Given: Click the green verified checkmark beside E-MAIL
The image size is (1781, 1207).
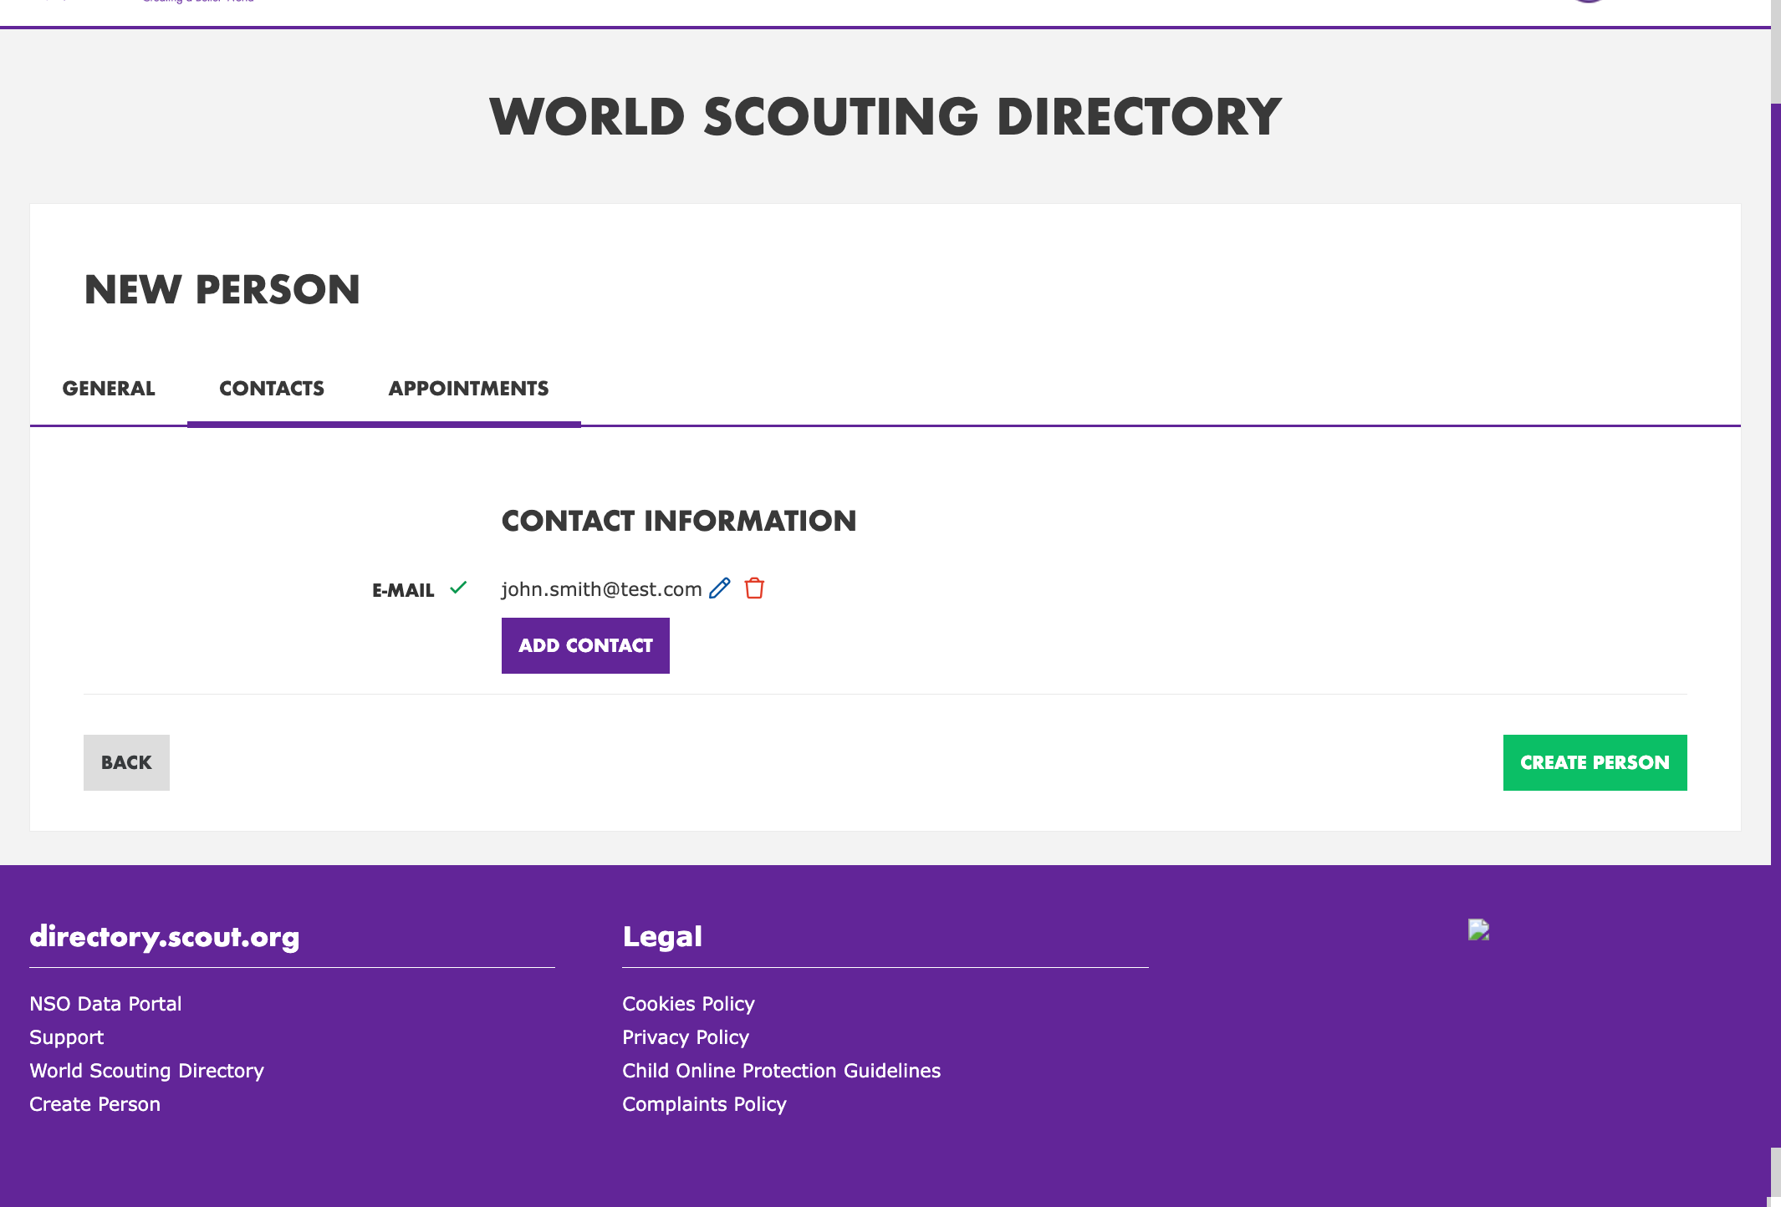Looking at the screenshot, I should pos(458,587).
